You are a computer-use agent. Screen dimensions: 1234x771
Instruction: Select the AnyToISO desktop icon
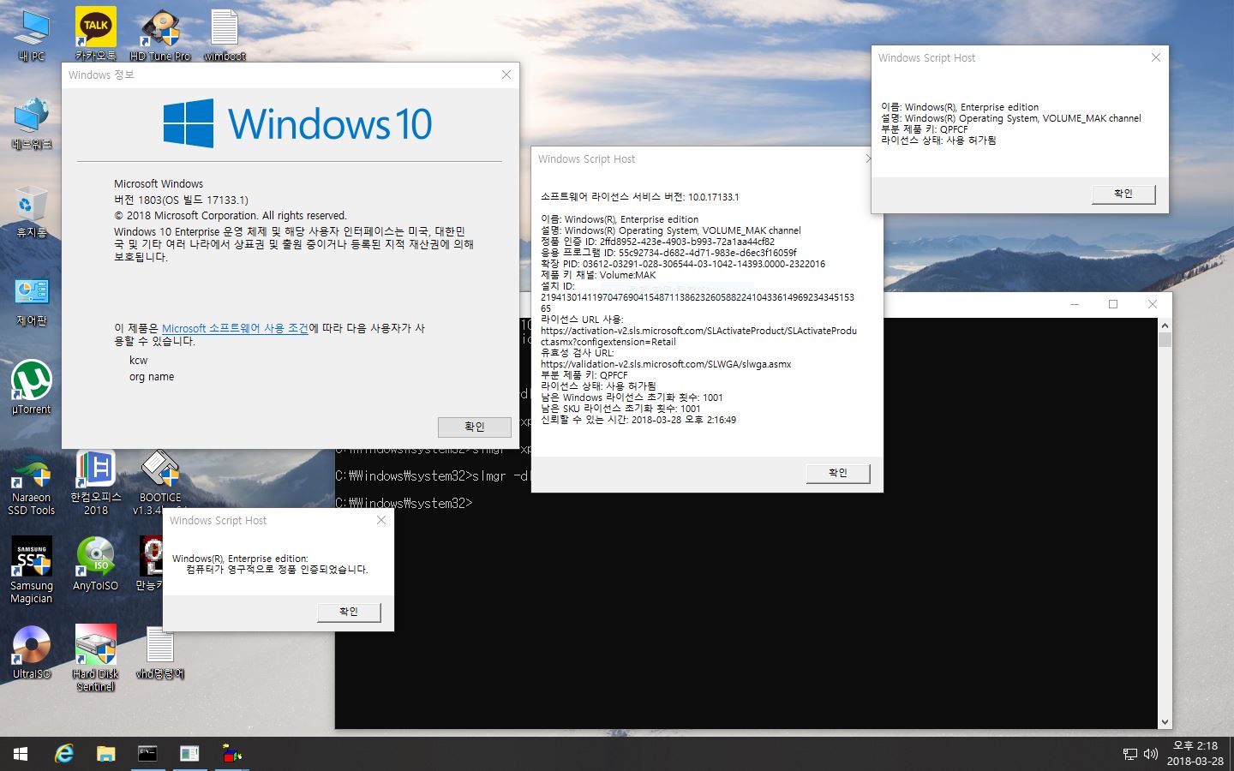pos(96,564)
